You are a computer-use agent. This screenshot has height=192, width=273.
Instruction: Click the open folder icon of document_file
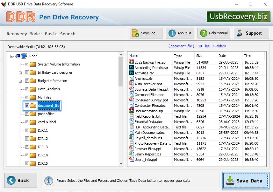[33, 106]
